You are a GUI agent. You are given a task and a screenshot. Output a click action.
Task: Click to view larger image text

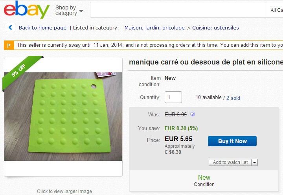click(x=64, y=191)
